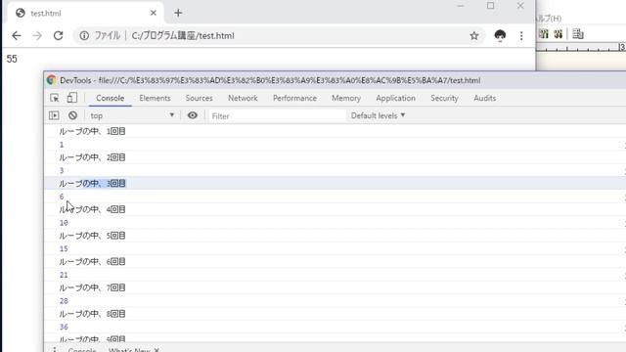The width and height of the screenshot is (626, 352).
Task: Click the DevTools window title bar icon
Action: [51, 80]
